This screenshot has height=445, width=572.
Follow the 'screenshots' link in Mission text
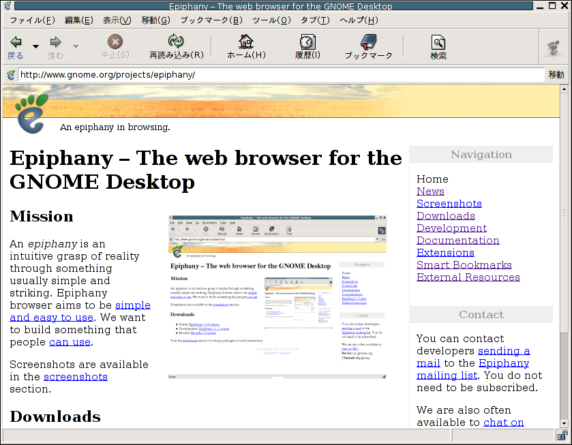pyautogui.click(x=76, y=377)
